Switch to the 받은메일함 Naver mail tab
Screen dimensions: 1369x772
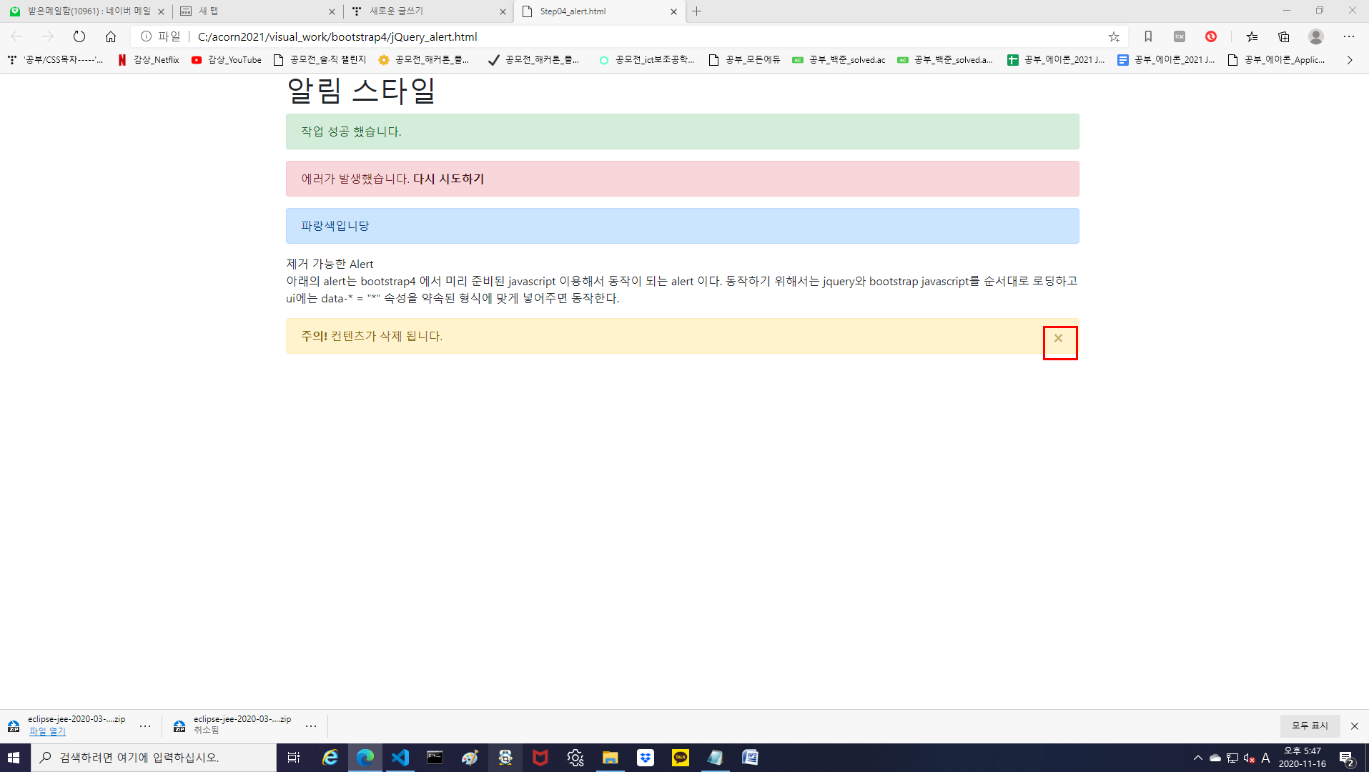click(x=86, y=11)
